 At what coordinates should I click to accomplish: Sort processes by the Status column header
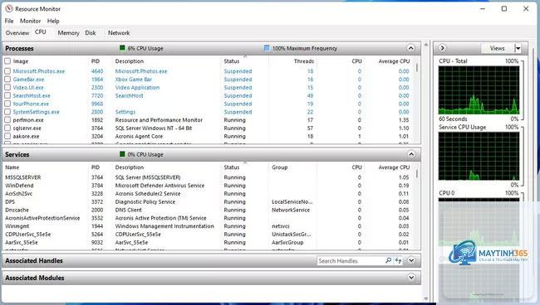pos(232,61)
